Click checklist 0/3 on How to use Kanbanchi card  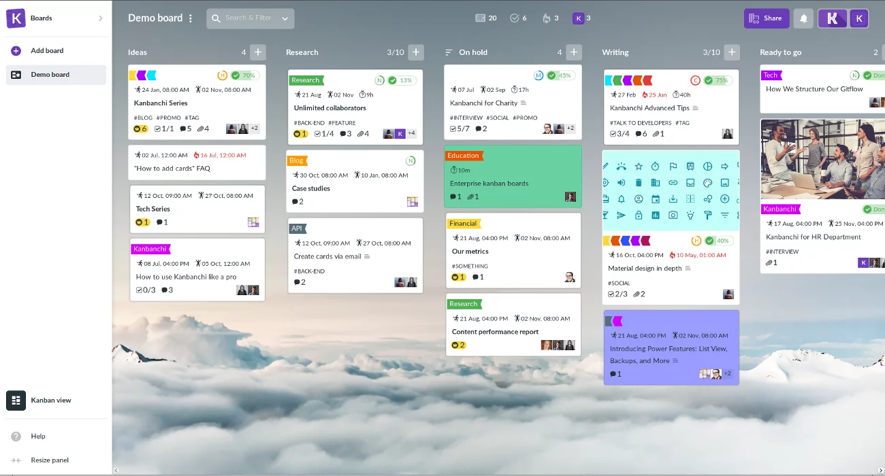[x=146, y=290]
